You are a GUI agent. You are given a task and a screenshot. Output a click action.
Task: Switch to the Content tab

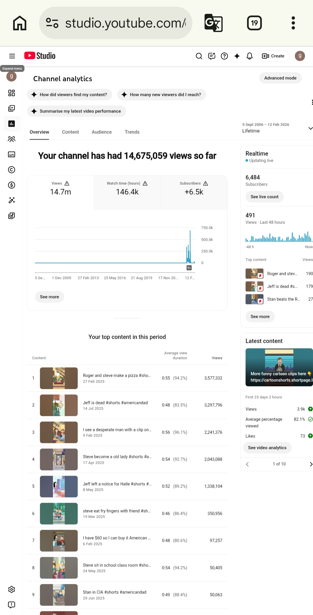click(70, 132)
